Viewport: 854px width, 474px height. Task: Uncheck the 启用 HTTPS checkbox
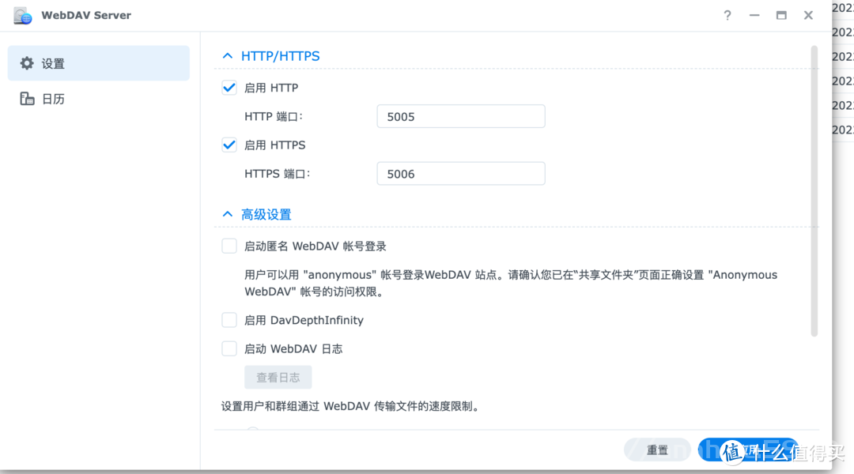229,145
